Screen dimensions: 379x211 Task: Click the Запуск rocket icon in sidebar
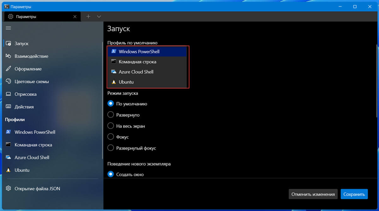tap(9, 44)
